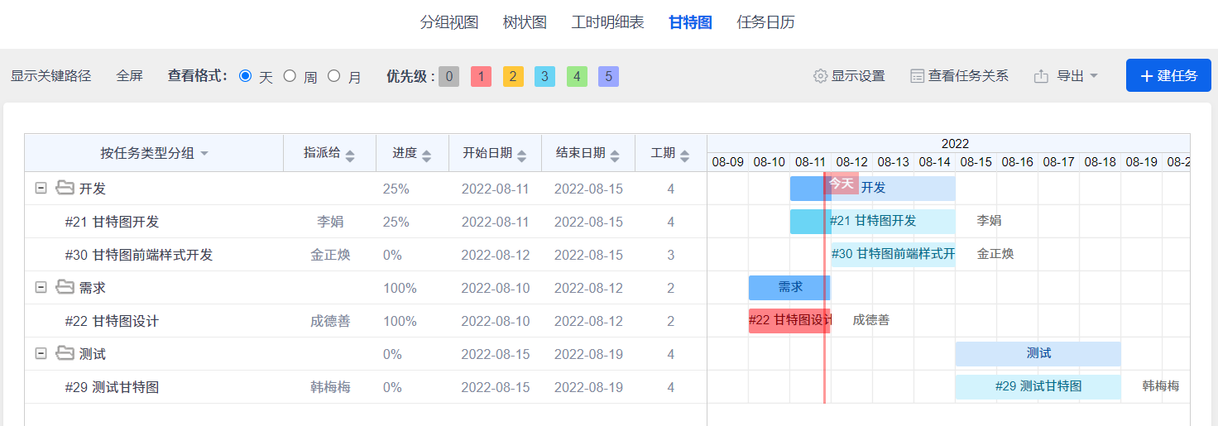Click the #29 测试甘特图 Gantt bar
Screen dimensions: 1218x426
tap(1038, 387)
